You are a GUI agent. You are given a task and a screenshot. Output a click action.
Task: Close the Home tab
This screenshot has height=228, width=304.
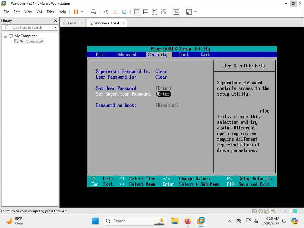[x=82, y=23]
